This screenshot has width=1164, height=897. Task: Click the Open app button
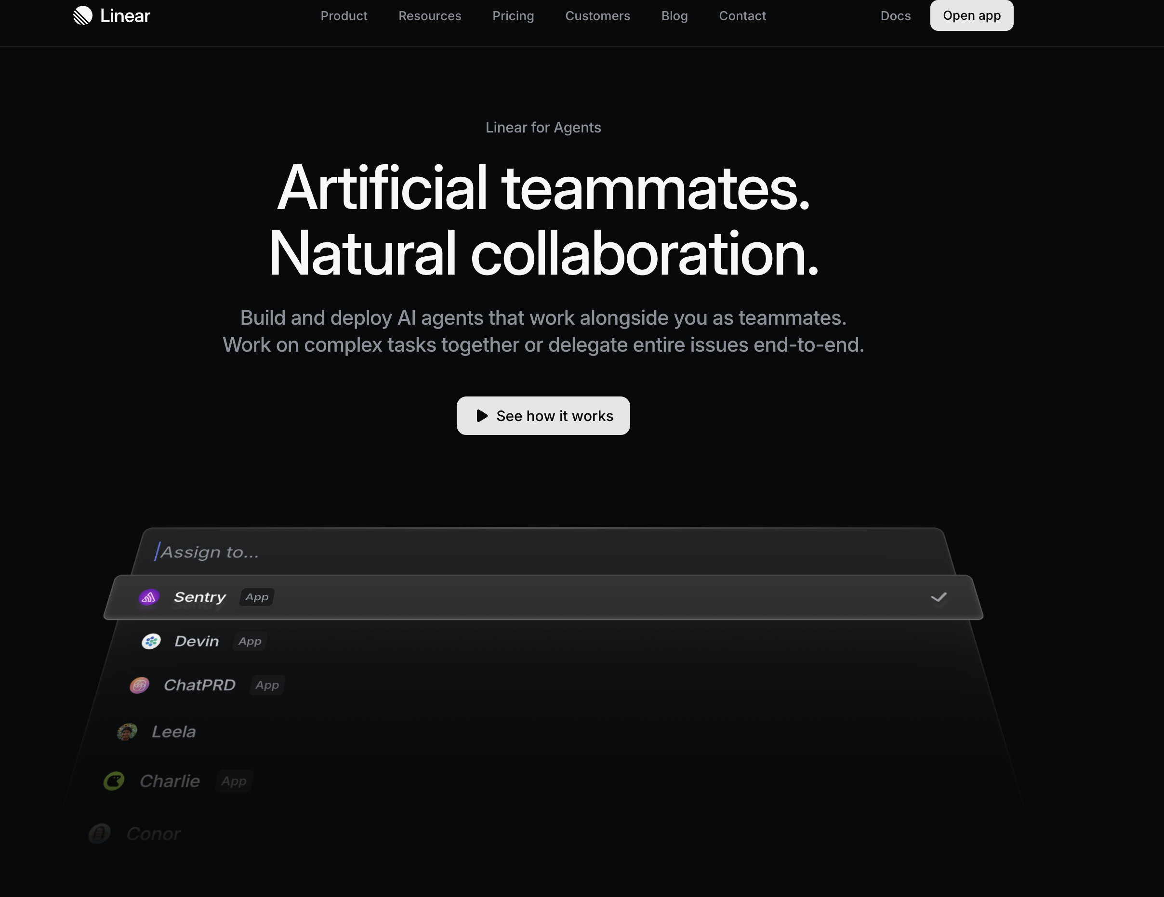[x=972, y=15]
